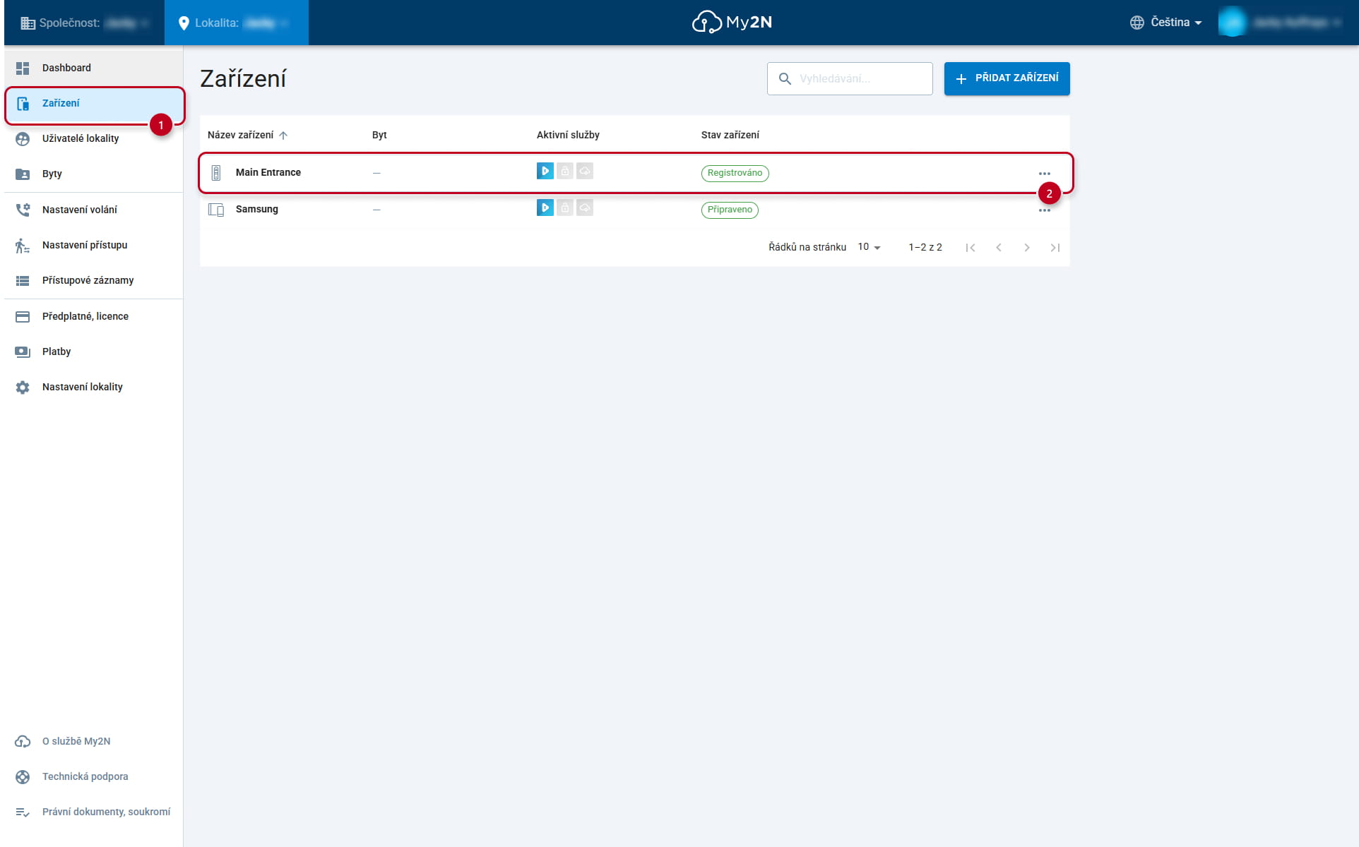Click the globe language icon
This screenshot has height=847, width=1359.
tap(1137, 23)
